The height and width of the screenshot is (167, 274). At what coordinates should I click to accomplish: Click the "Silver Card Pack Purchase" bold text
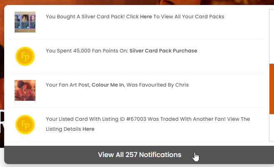[x=163, y=51]
